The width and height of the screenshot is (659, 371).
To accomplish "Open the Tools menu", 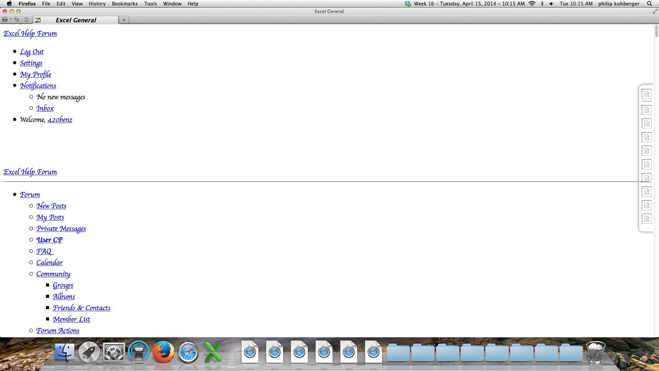I will point(150,3).
